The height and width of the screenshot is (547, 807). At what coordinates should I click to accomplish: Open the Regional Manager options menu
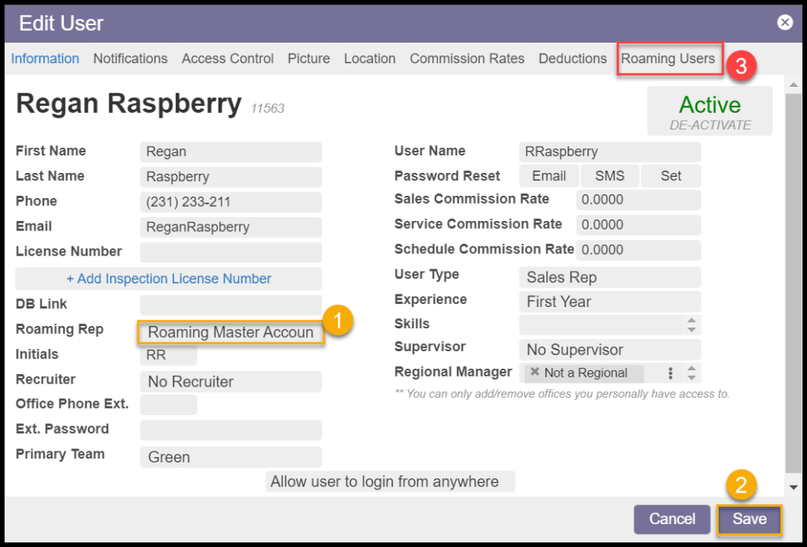point(671,373)
